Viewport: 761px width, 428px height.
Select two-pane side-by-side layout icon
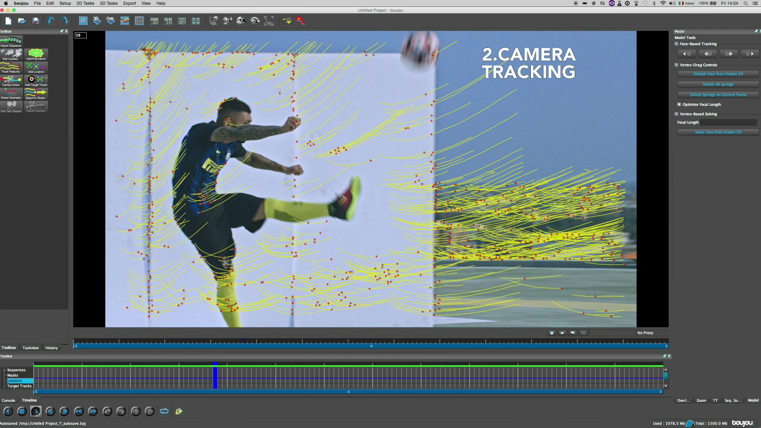tap(168, 21)
